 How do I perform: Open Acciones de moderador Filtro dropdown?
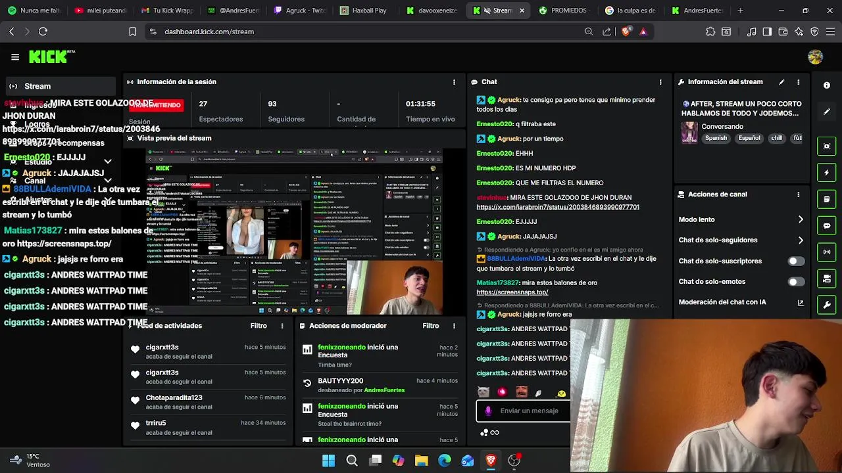click(431, 326)
